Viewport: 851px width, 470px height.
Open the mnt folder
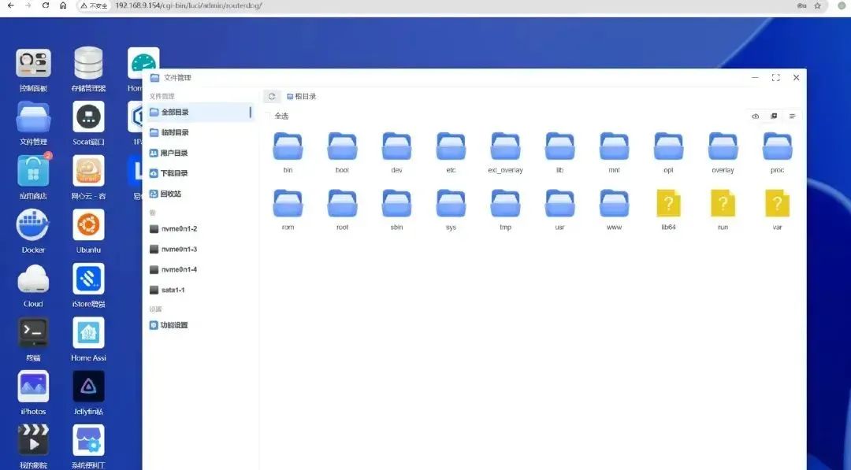coord(614,146)
